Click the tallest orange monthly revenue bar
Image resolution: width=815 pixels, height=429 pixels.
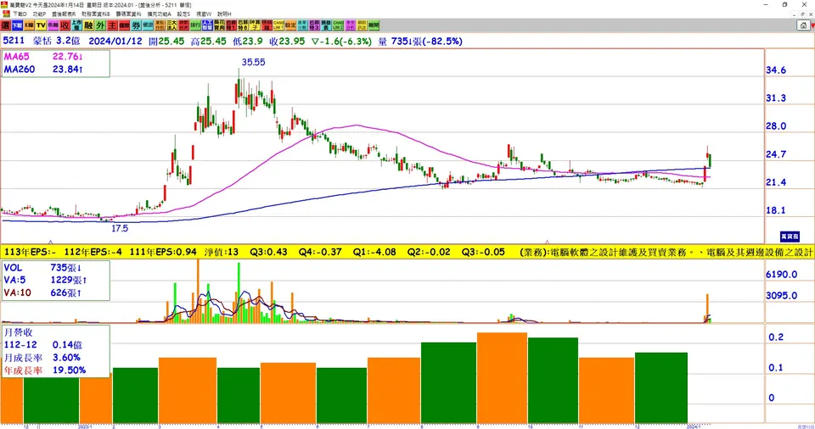click(x=502, y=378)
